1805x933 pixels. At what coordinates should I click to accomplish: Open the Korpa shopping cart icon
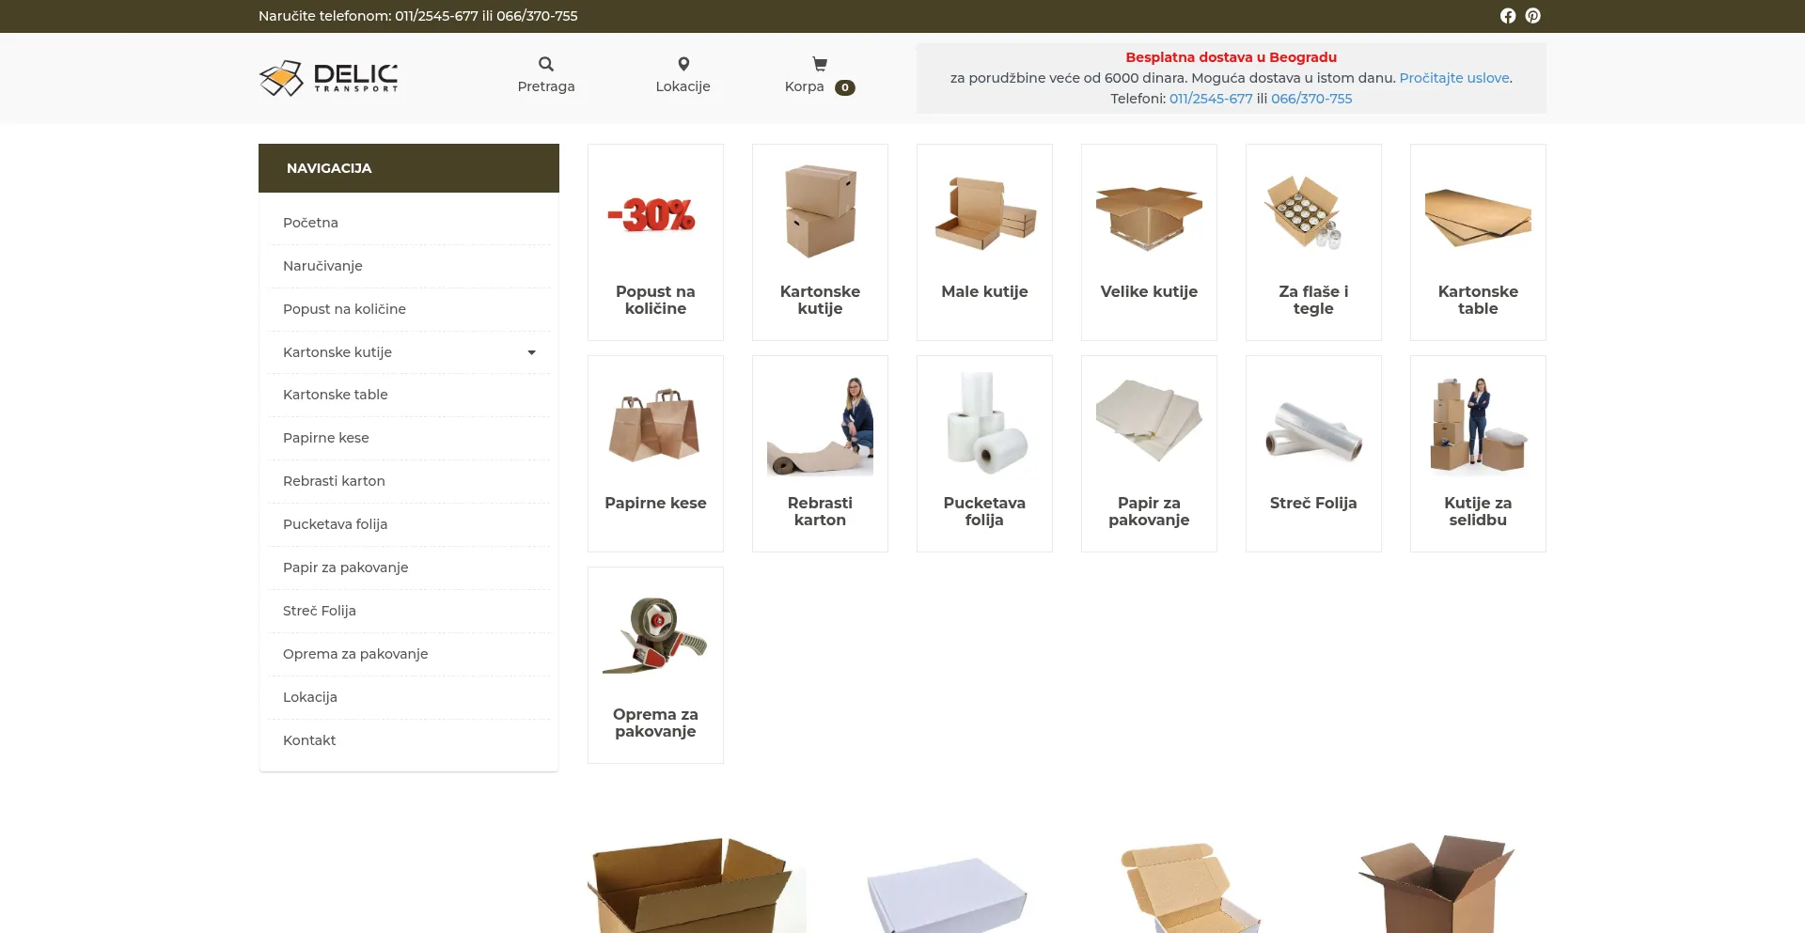tap(820, 64)
